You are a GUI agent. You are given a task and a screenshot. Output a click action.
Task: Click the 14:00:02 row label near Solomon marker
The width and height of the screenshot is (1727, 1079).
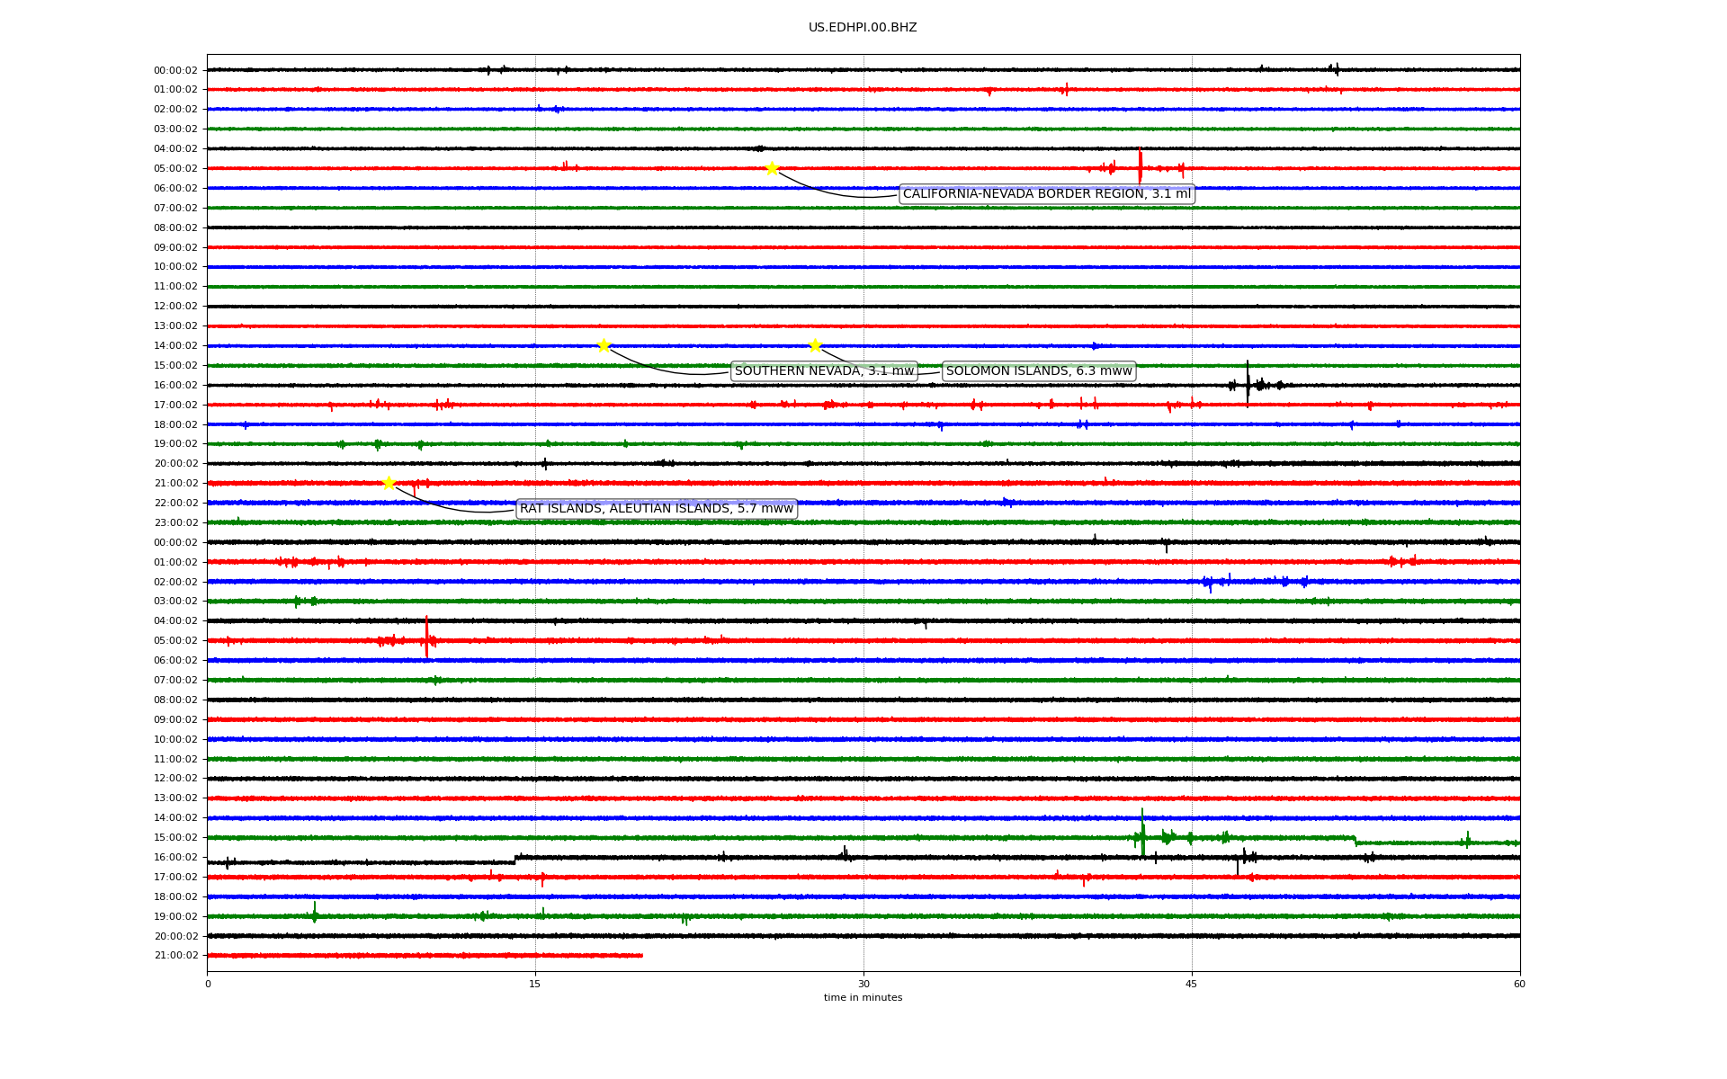click(175, 346)
